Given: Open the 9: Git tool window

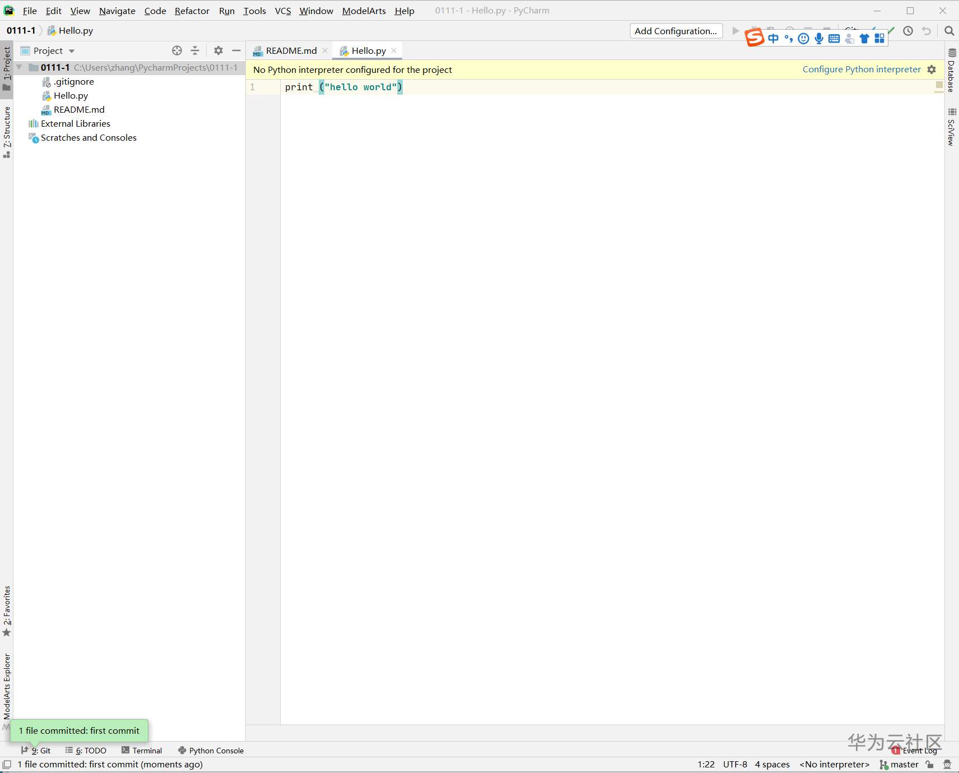Looking at the screenshot, I should click(35, 751).
